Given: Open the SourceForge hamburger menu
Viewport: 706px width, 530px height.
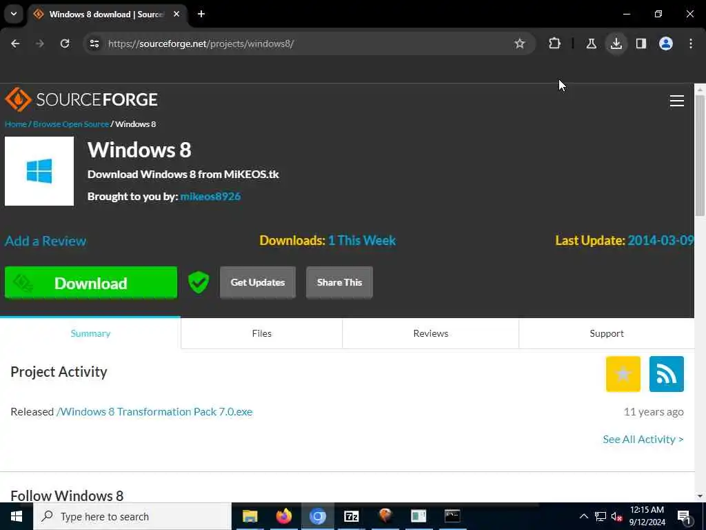Looking at the screenshot, I should 677,101.
